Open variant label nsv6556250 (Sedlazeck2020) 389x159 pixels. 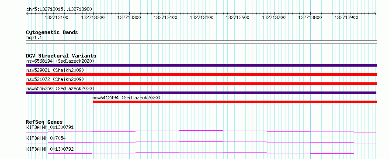click(x=60, y=88)
